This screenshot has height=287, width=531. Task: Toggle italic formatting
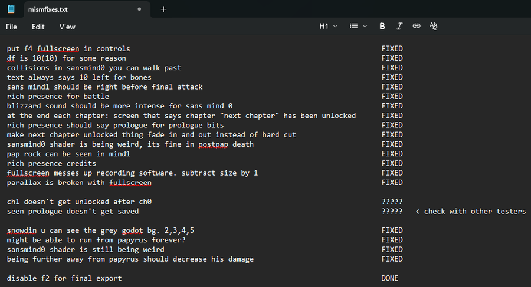pyautogui.click(x=399, y=26)
